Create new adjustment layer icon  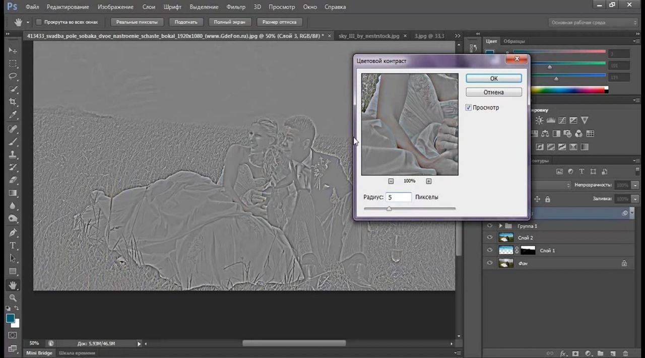tap(588, 354)
